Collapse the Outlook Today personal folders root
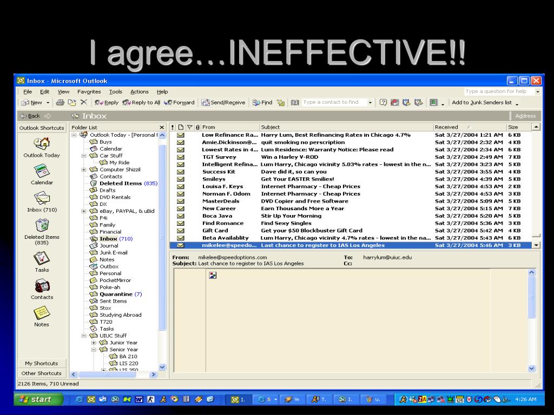Viewport: 554px width, 415px height. tap(74, 135)
